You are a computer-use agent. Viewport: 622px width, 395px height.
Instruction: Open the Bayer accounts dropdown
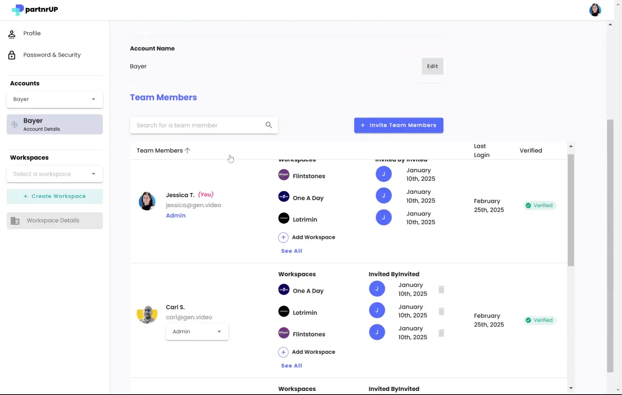click(54, 99)
